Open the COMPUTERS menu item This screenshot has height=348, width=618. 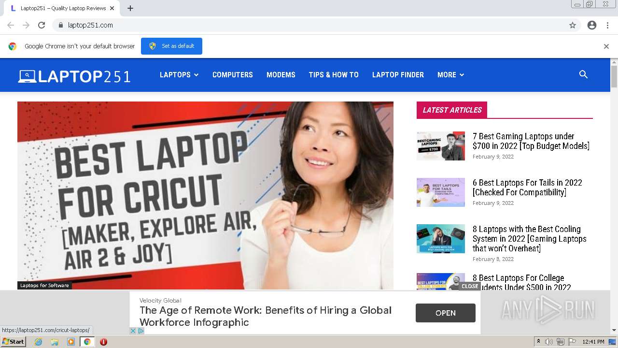point(233,75)
